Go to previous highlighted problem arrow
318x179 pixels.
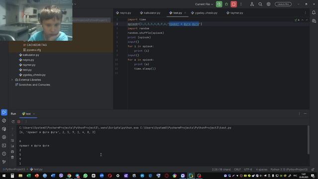coord(303,20)
